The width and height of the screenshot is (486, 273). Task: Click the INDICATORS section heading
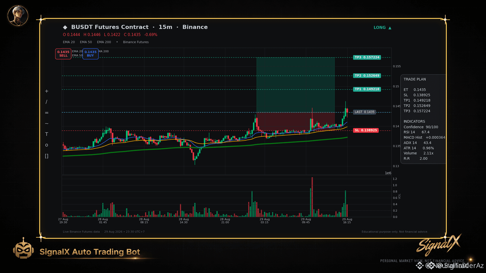click(x=414, y=122)
